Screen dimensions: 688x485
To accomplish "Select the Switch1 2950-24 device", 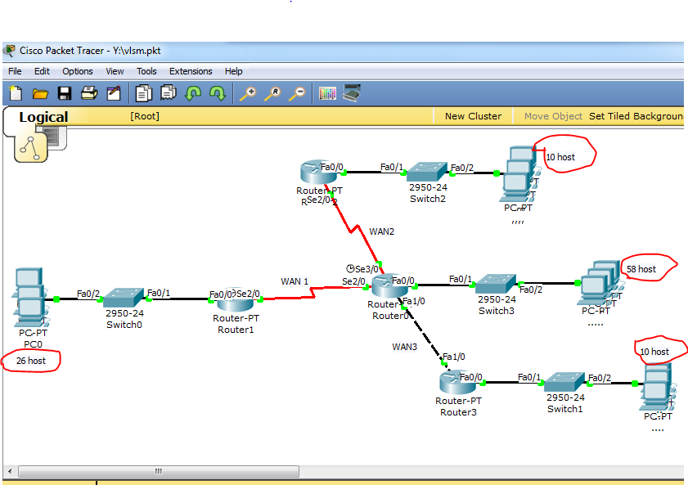I will click(x=564, y=382).
